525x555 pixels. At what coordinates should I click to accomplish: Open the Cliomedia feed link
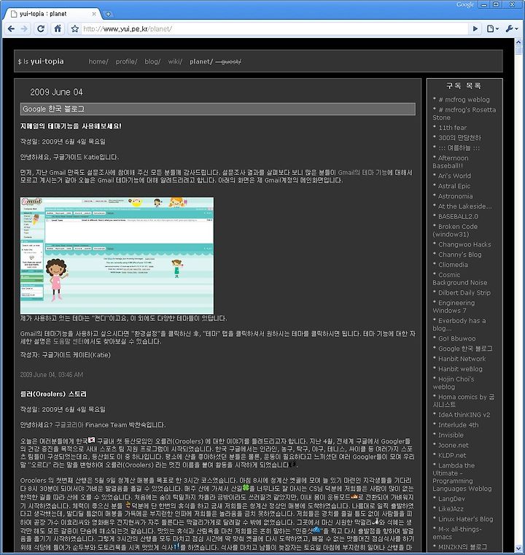[x=454, y=265]
